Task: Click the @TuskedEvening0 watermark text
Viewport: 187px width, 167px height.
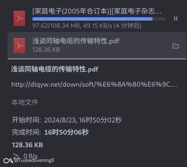Action: click(x=34, y=160)
